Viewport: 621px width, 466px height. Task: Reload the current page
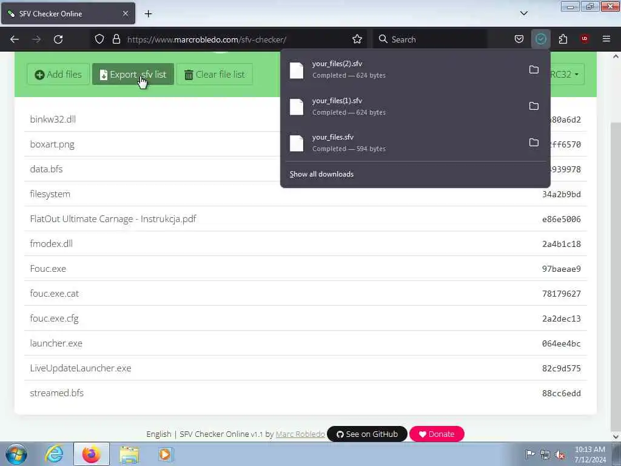click(58, 39)
